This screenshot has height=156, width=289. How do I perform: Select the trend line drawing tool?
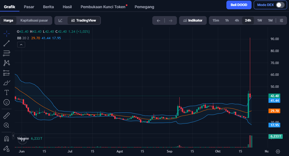coord(7,44)
